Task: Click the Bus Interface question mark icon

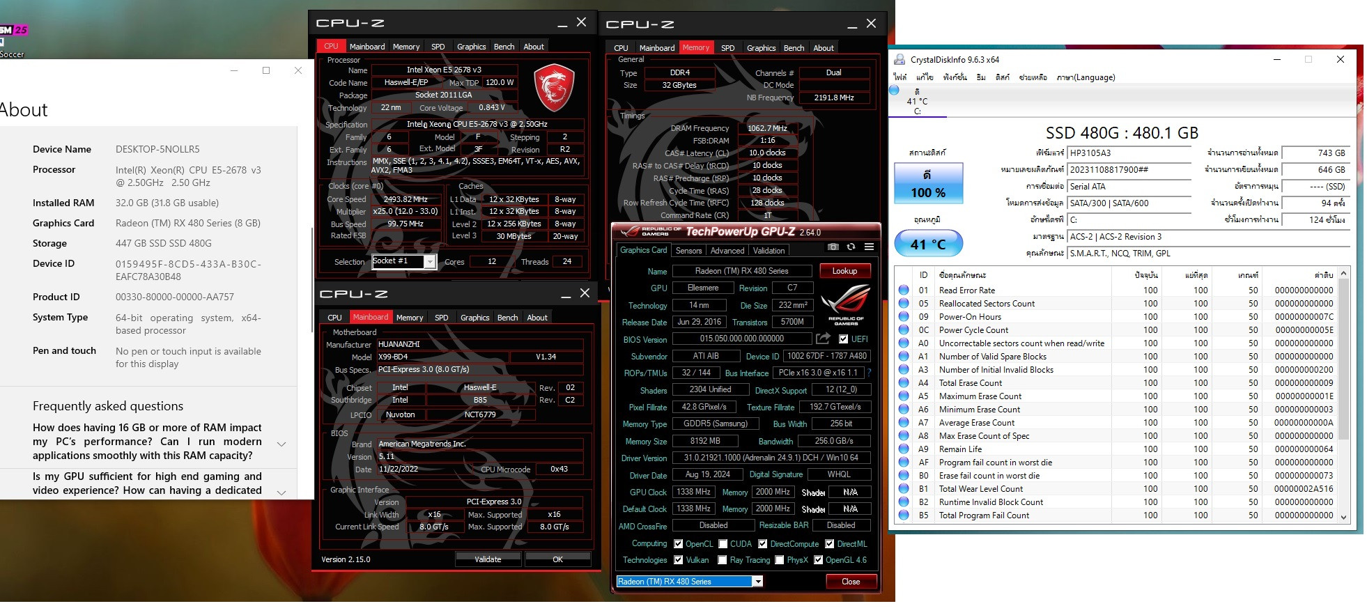Action: pos(869,373)
